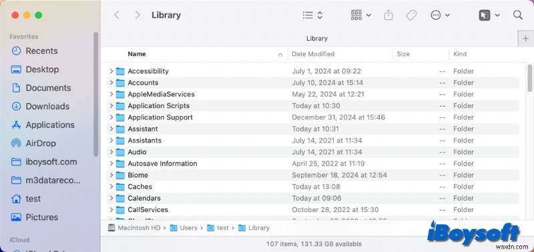Expand the Biome folder
This screenshot has width=534, height=252.
[x=111, y=175]
